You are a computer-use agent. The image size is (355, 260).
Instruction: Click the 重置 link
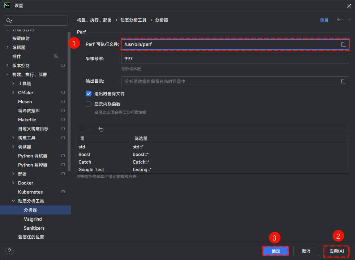point(324,20)
